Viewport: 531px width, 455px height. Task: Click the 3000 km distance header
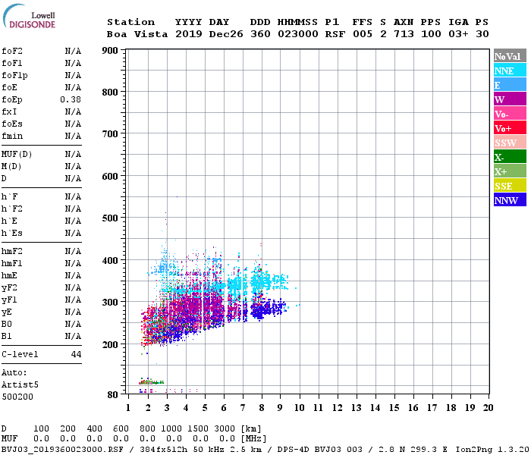click(225, 429)
